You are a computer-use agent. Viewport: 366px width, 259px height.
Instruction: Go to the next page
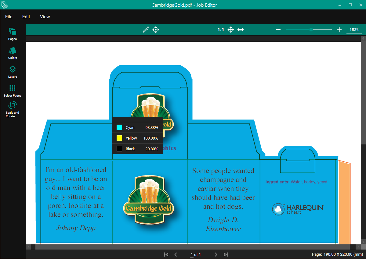coord(216,254)
